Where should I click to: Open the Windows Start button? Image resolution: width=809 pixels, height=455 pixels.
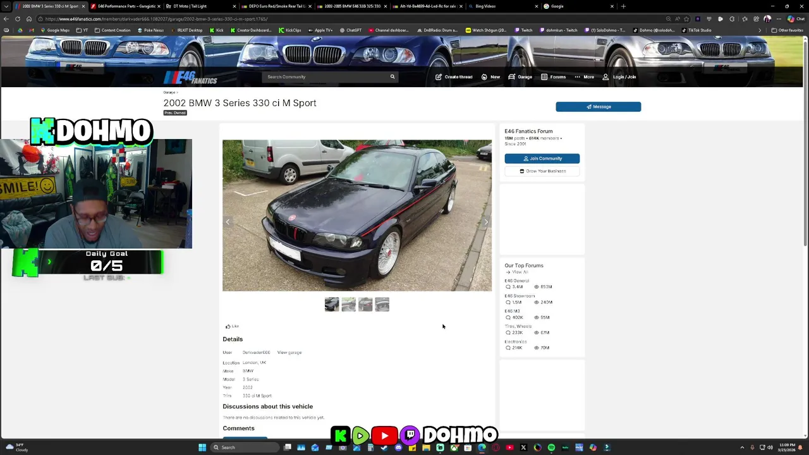(x=202, y=447)
